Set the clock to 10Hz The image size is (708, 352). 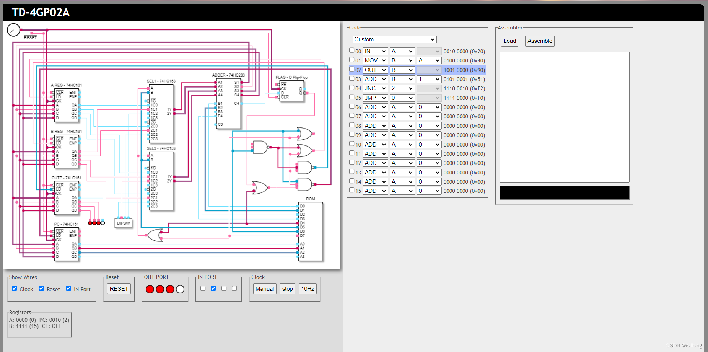click(308, 289)
